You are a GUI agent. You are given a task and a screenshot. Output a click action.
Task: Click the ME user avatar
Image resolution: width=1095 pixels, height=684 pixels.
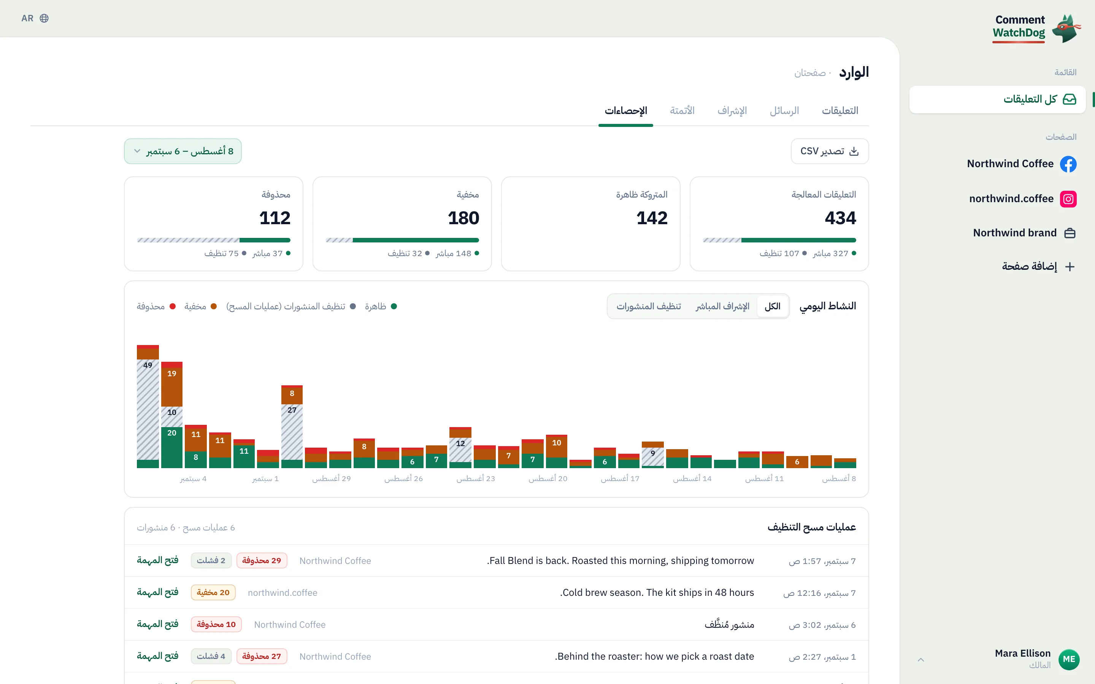coord(1069,659)
